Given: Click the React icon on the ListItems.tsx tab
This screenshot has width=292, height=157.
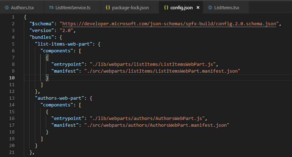Looking at the screenshot, I should (210, 7).
